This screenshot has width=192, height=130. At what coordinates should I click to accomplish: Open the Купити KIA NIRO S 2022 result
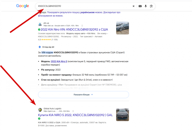(75, 115)
